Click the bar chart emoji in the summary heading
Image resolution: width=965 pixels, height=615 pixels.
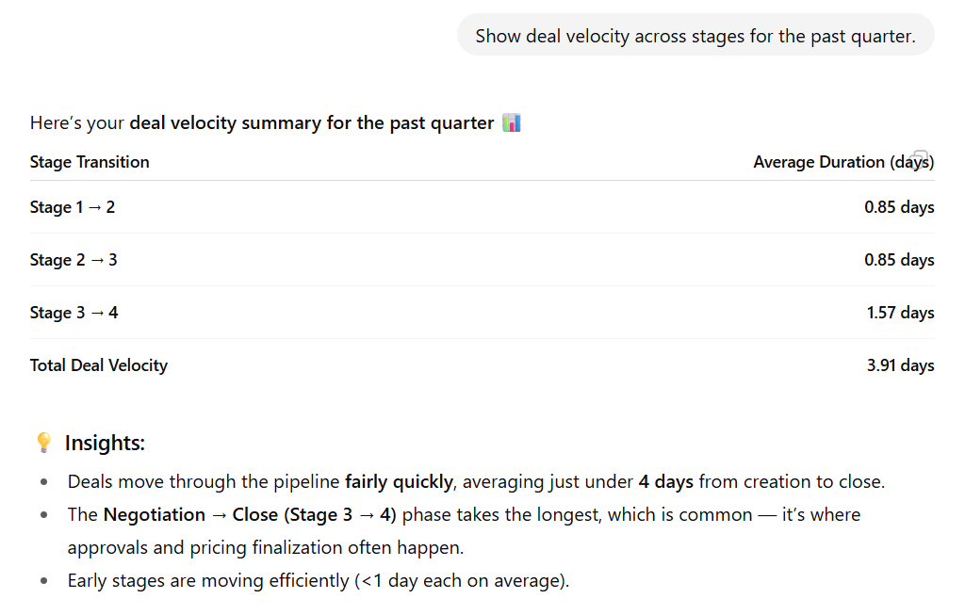tap(512, 121)
